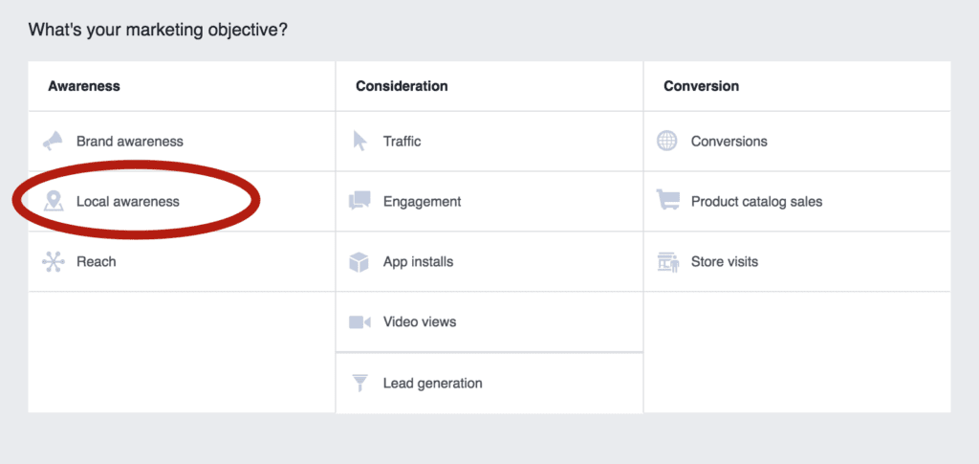Click the Brand awareness megaphone icon
979x464 pixels.
(53, 142)
